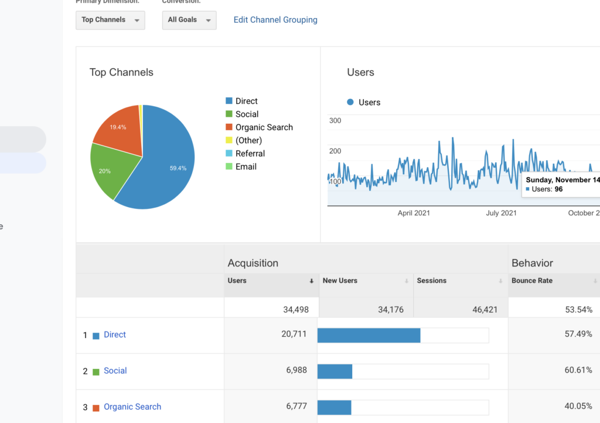
Task: Click the July 2021 axis label
Action: coord(502,213)
